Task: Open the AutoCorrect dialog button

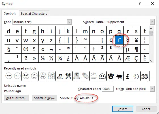Action: 16,98
